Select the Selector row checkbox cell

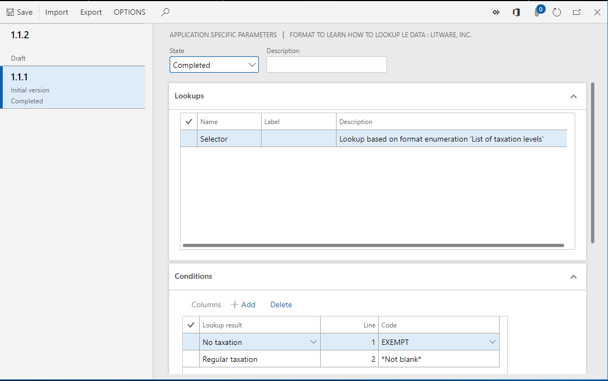[189, 139]
